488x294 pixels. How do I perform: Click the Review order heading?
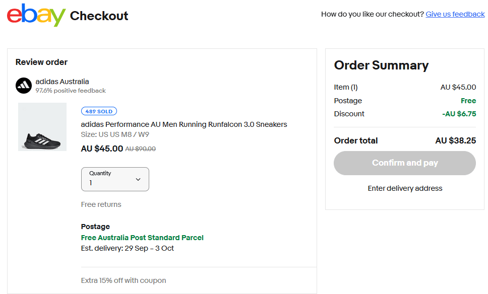[x=41, y=62]
